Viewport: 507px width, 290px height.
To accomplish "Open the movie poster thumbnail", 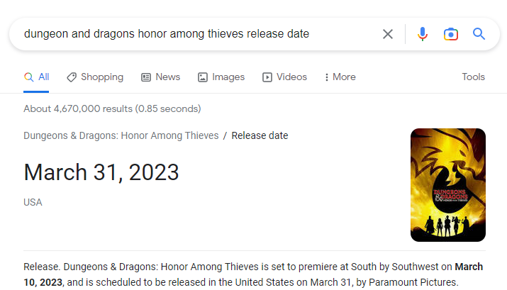I will [447, 185].
